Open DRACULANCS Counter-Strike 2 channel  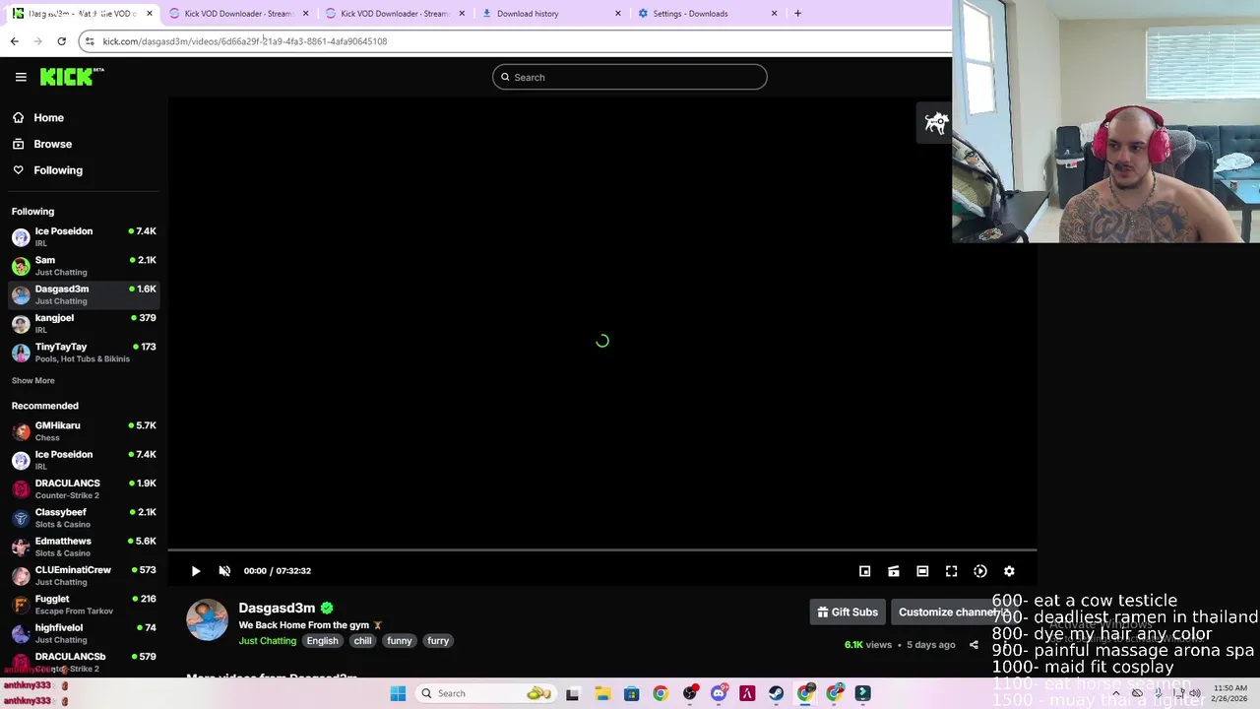point(84,488)
